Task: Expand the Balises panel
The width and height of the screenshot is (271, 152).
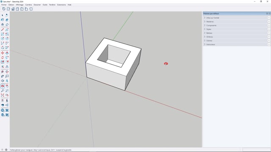Action: [236, 33]
